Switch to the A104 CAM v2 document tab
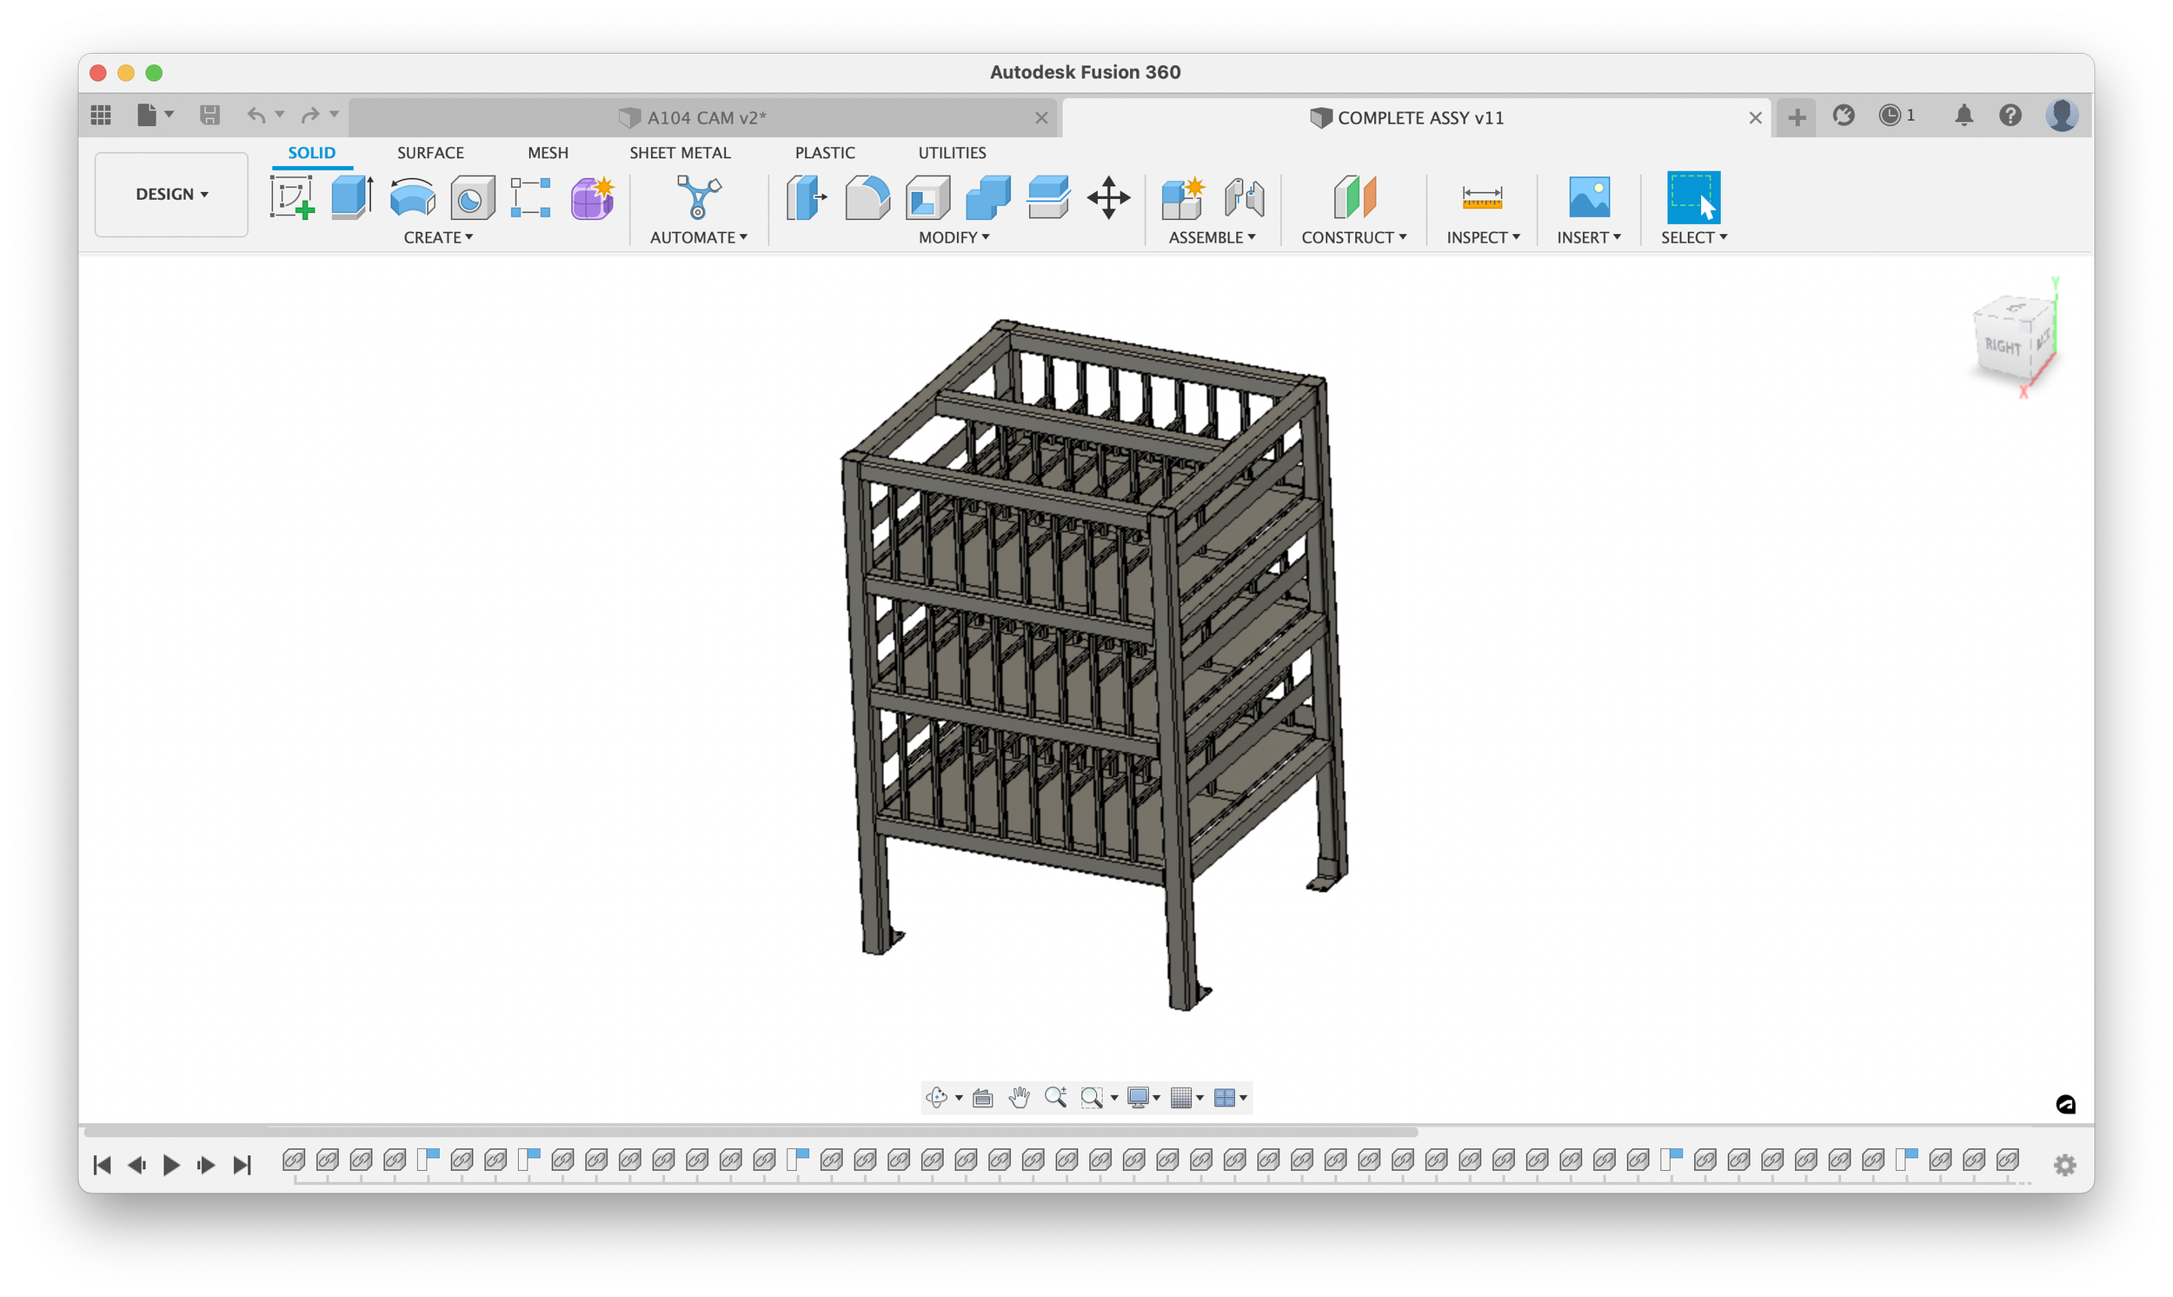2173x1297 pixels. pos(705,118)
